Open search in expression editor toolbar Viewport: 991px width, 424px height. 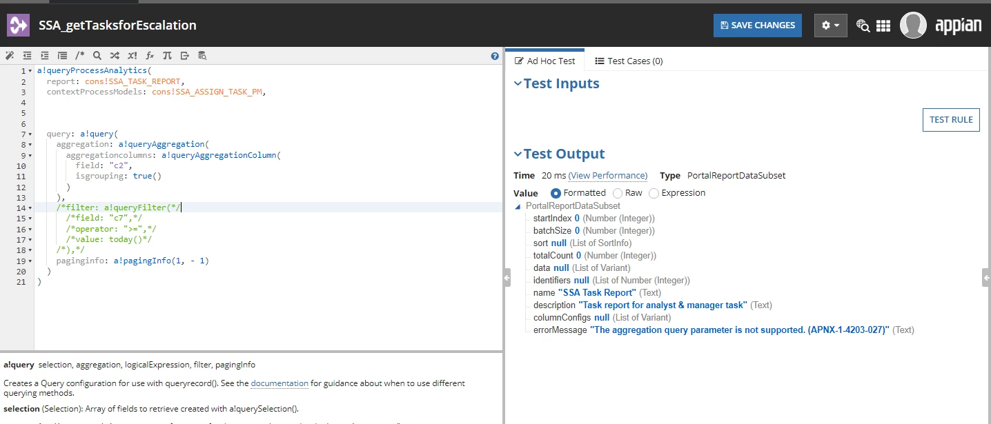97,56
